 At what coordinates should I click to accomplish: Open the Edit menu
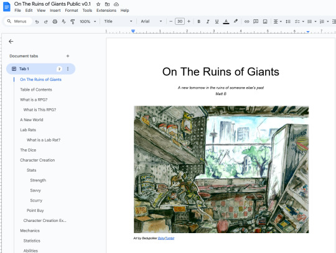[29, 11]
